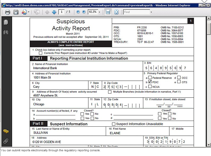Tick the NCUA regulator checkbox
This screenshot has width=211, height=156.
150,87
